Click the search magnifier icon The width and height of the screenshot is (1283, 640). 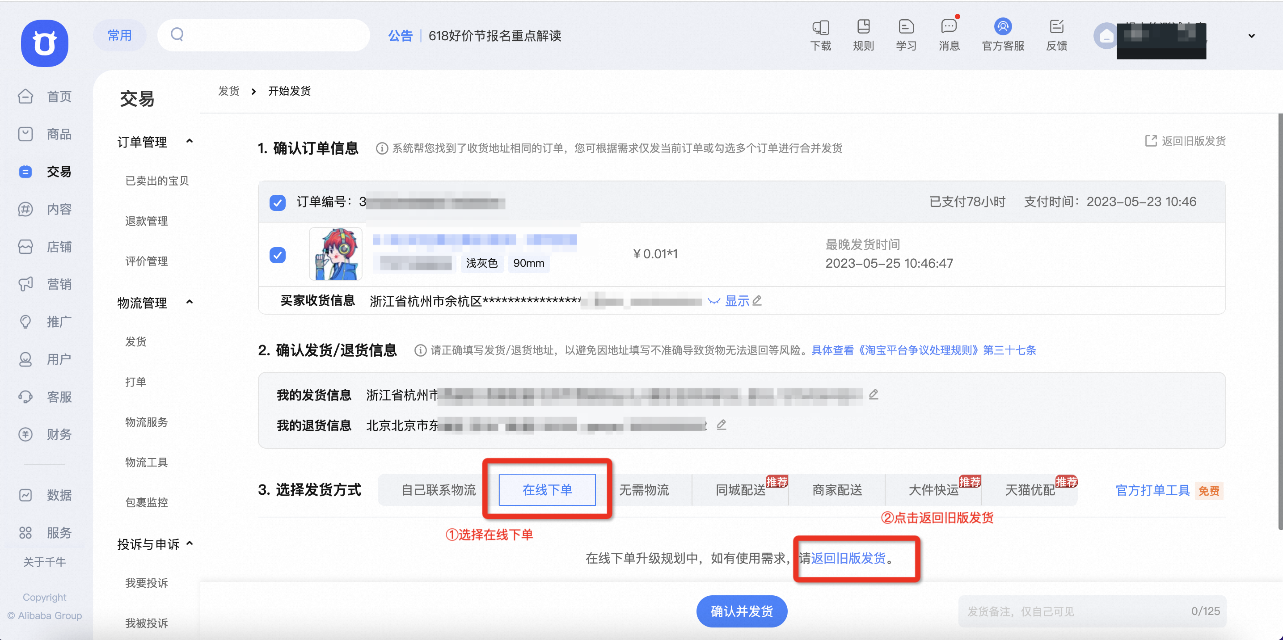(177, 35)
